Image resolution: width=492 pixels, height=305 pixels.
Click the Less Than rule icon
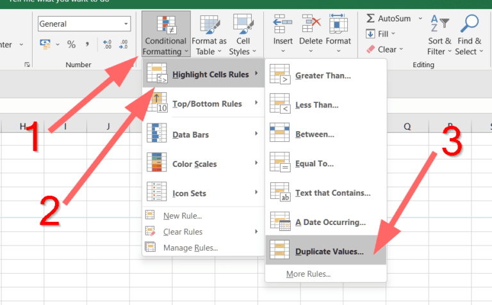(x=280, y=104)
